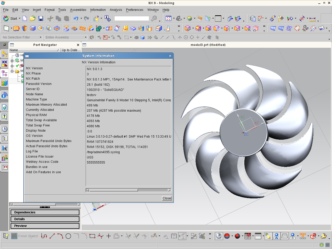Click the Fit view icon
332x249 pixels.
click(169, 18)
